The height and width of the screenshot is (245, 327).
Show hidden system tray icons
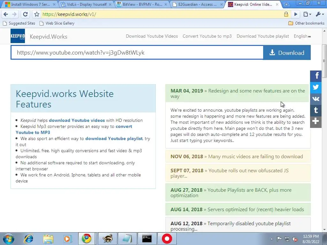[271, 239]
